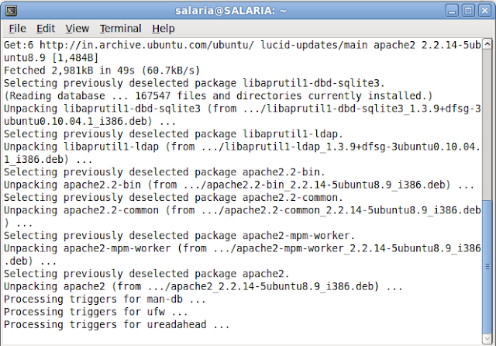
Task: Open the File menu
Action: pos(17,29)
